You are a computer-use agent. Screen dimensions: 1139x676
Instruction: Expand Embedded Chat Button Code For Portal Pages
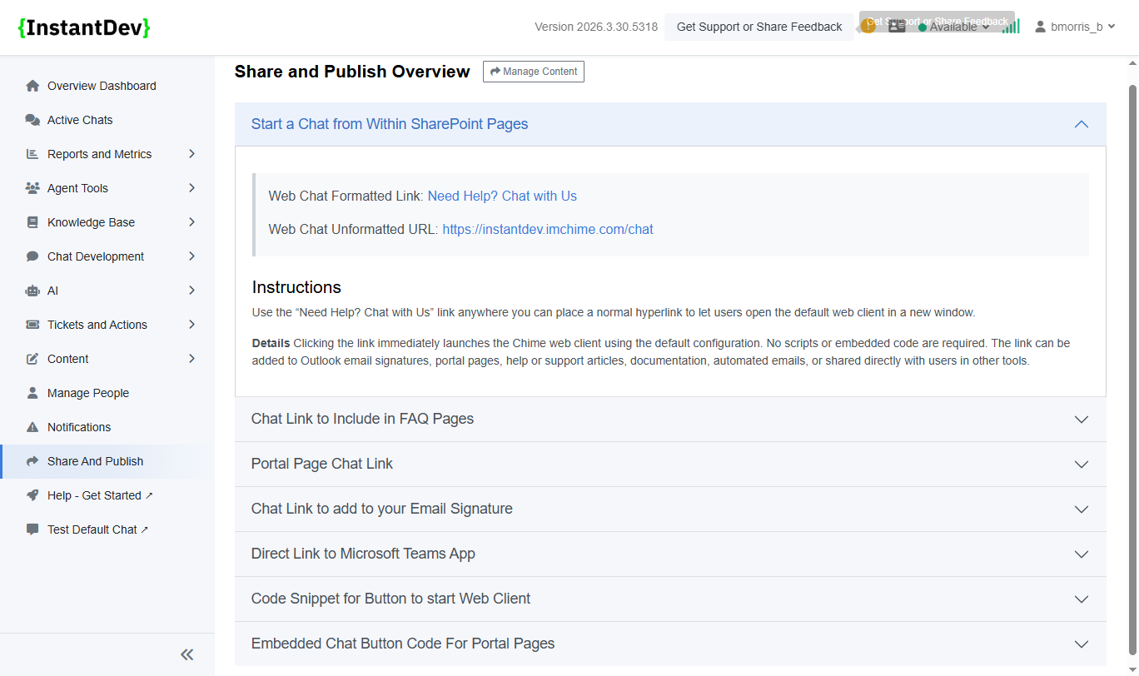pyautogui.click(x=670, y=644)
